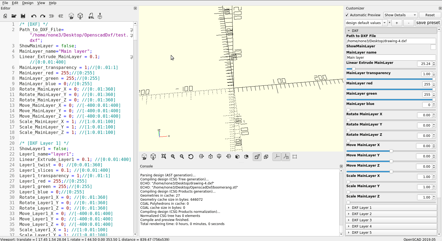The width and height of the screenshot is (442, 241).
Task: Undo the last edit
Action: pyautogui.click(x=34, y=16)
